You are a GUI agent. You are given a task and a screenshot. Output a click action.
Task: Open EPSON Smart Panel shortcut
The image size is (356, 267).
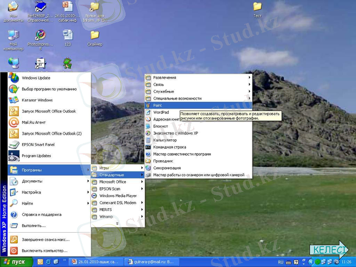[37, 145]
